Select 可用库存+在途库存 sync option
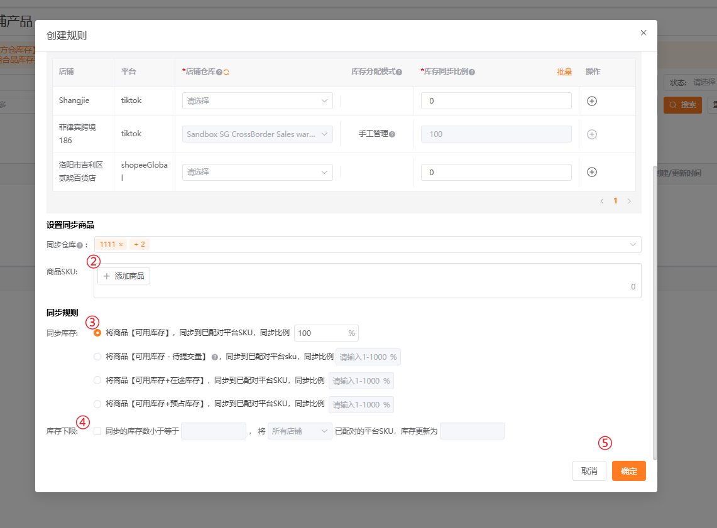The width and height of the screenshot is (717, 528). (x=97, y=380)
